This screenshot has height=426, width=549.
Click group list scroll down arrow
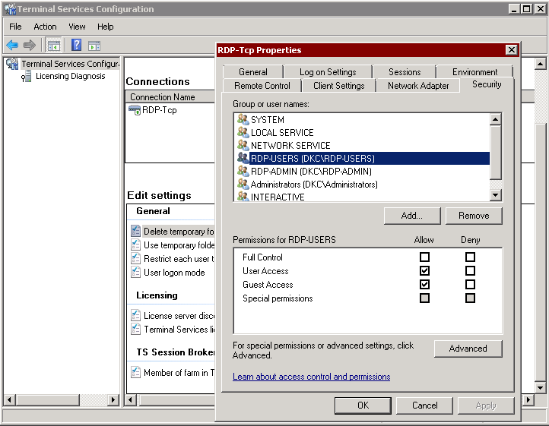pos(496,195)
